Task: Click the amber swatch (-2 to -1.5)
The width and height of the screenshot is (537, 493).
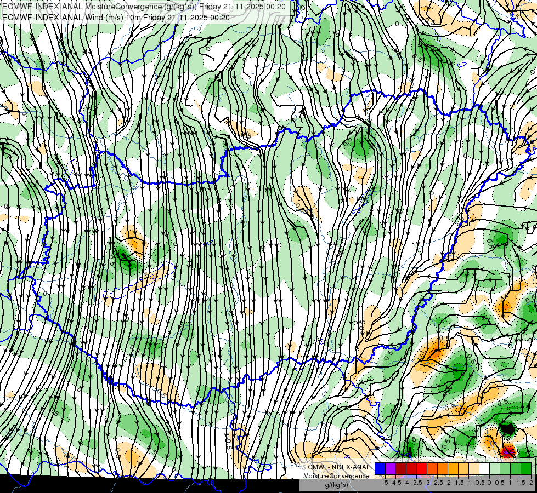Action: 453,468
